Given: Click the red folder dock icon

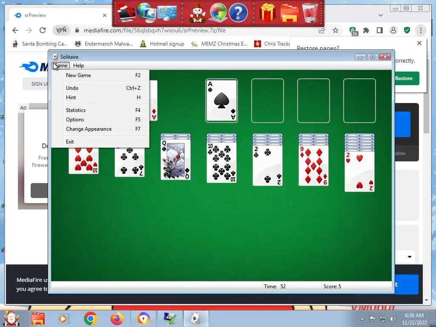Looking at the screenshot, I should click(290, 13).
